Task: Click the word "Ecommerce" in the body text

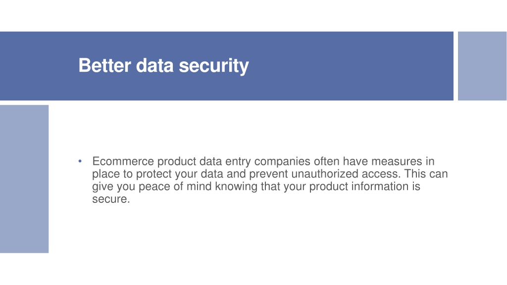Action: 123,161
